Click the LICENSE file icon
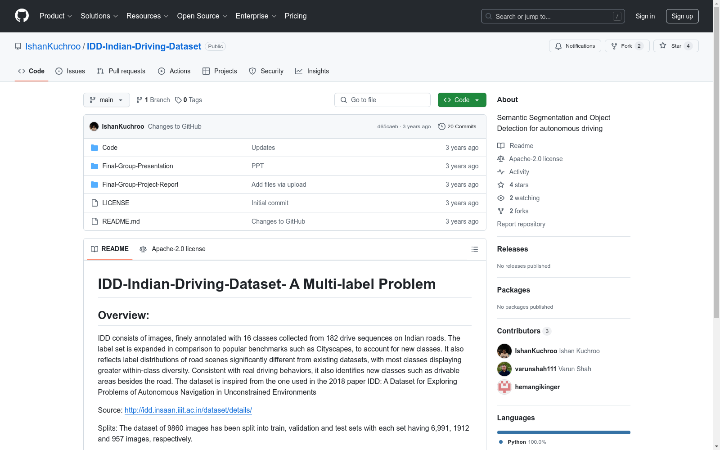The image size is (720, 450). point(94,203)
